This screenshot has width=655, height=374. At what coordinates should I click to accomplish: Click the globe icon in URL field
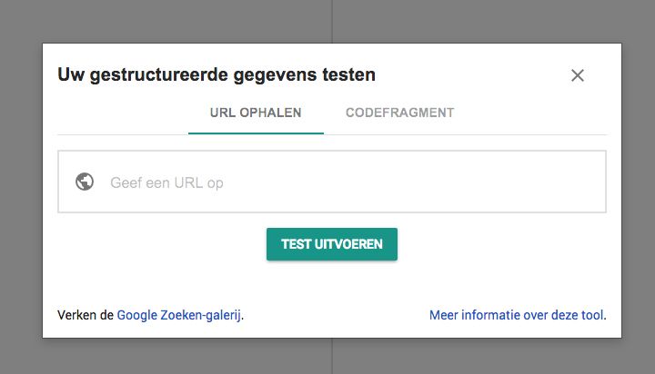pyautogui.click(x=85, y=182)
